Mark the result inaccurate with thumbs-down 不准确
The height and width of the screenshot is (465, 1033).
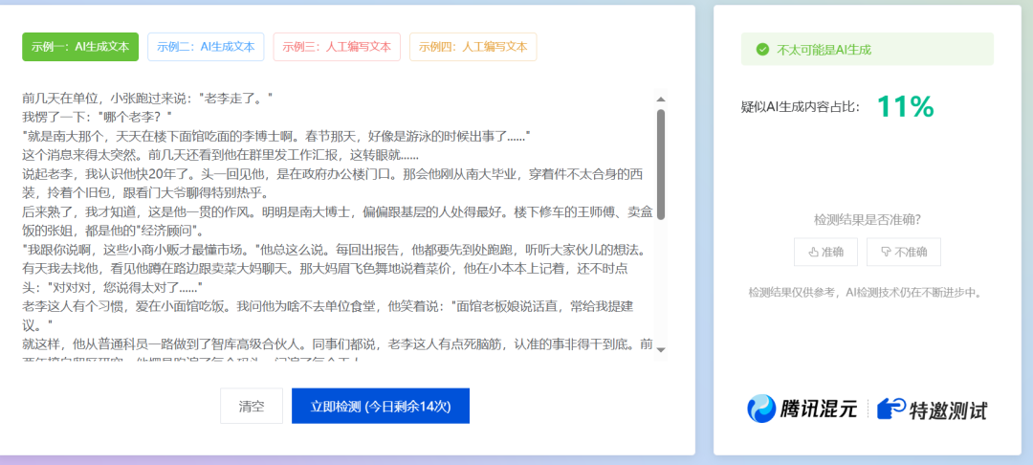point(903,253)
